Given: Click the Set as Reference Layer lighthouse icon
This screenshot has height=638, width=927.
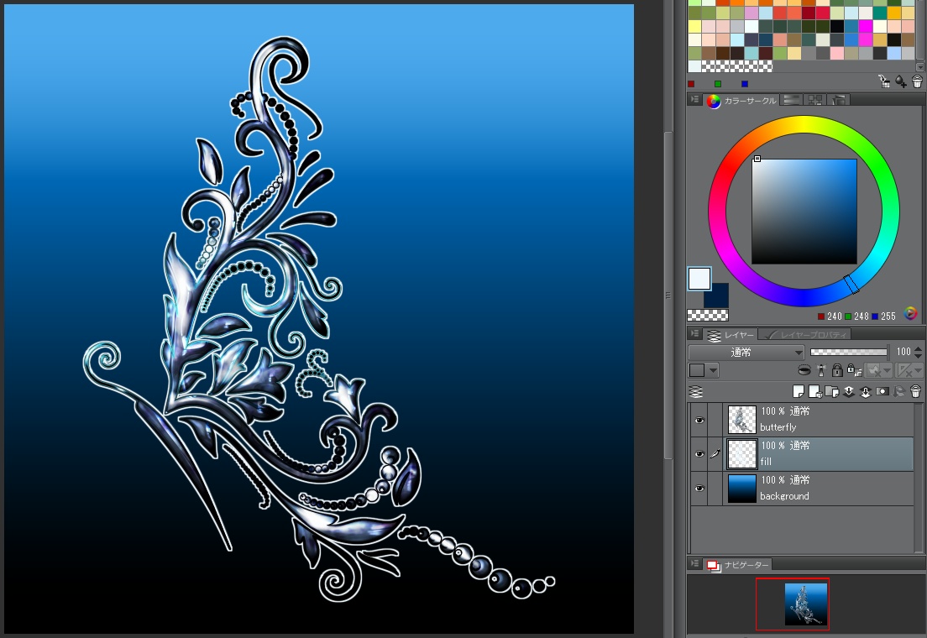Looking at the screenshot, I should [820, 370].
